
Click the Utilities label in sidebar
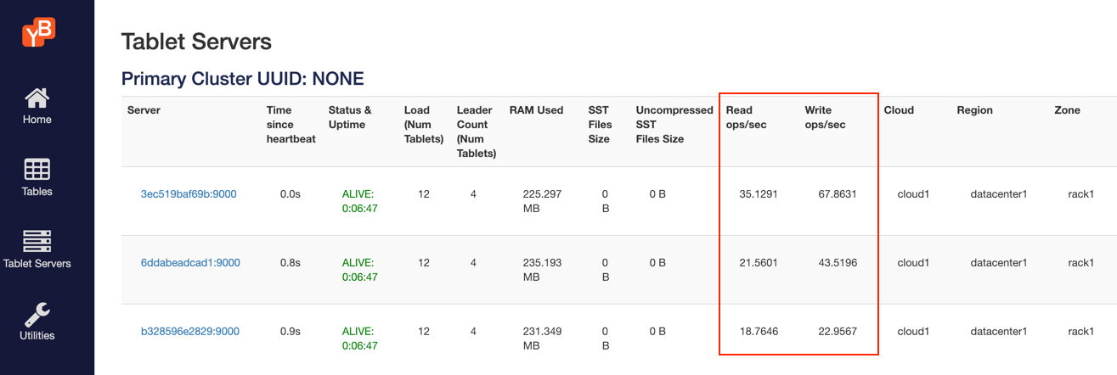tap(37, 336)
